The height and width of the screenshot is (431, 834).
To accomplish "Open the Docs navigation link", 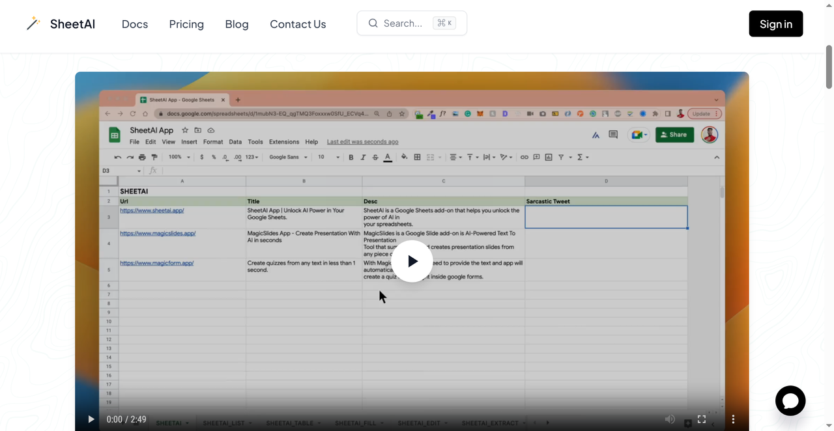I will click(135, 24).
